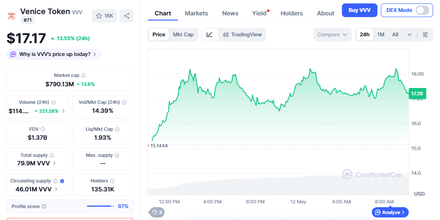Select Mkt Cap chart mode
440x220 pixels.
point(183,35)
